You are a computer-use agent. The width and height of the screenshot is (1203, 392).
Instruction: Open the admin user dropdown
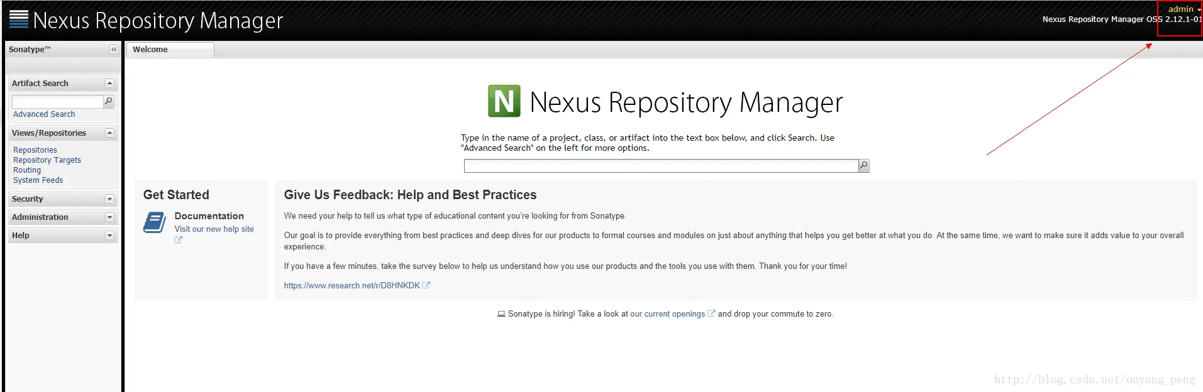[x=1184, y=9]
